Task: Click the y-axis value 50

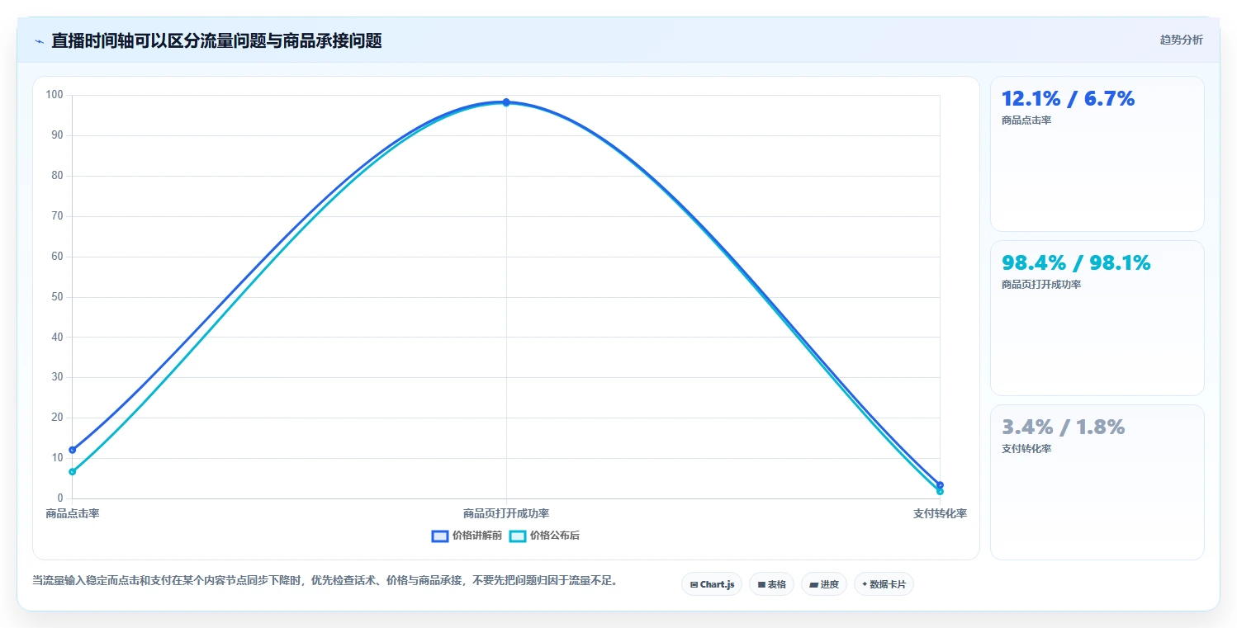Action: [58, 297]
